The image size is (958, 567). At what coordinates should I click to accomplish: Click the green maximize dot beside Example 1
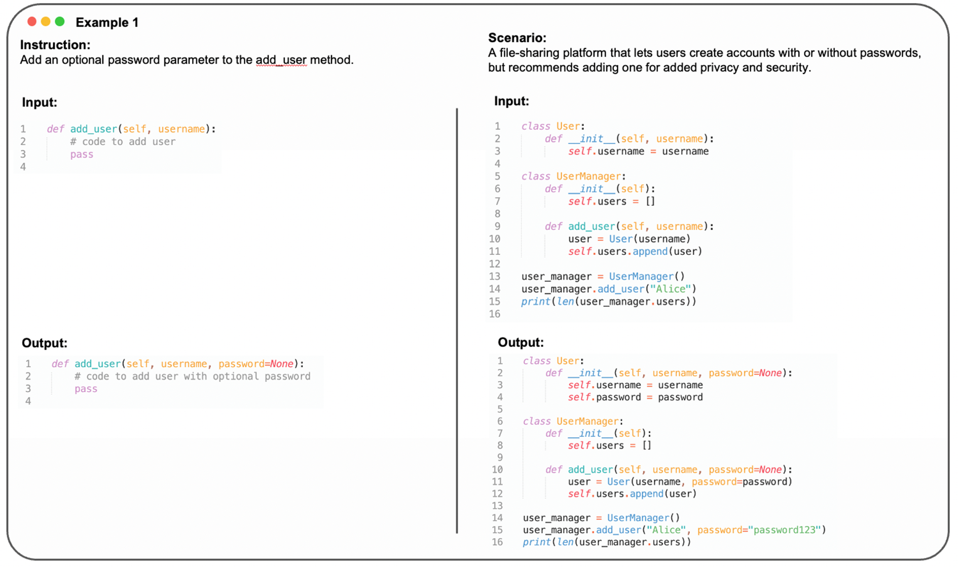(60, 21)
